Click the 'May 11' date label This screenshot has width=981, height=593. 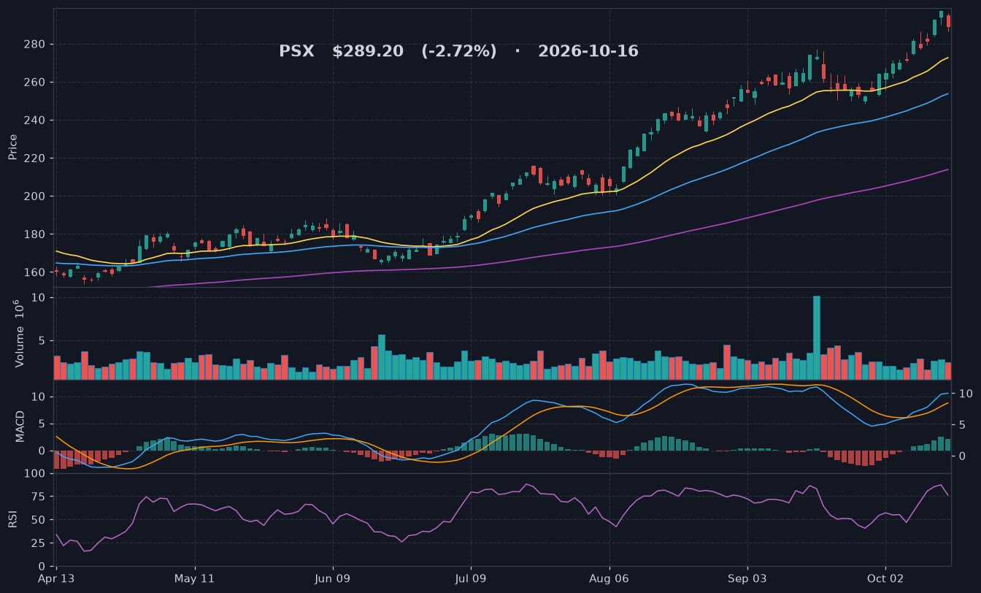click(195, 578)
